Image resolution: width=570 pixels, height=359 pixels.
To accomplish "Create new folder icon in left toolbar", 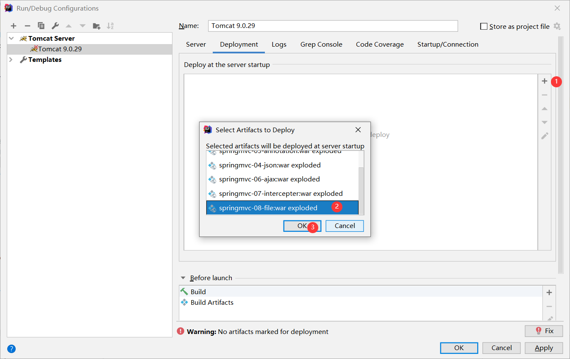I will coord(97,26).
